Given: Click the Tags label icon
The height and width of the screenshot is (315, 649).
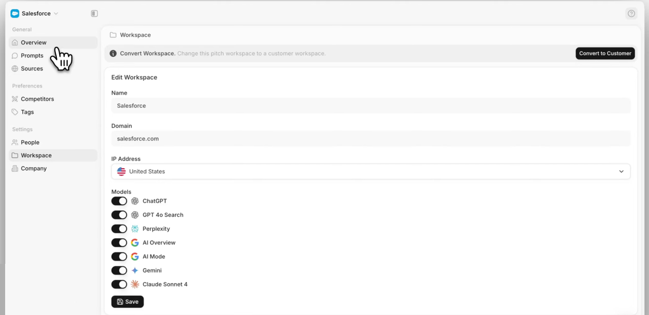Looking at the screenshot, I should pos(15,112).
